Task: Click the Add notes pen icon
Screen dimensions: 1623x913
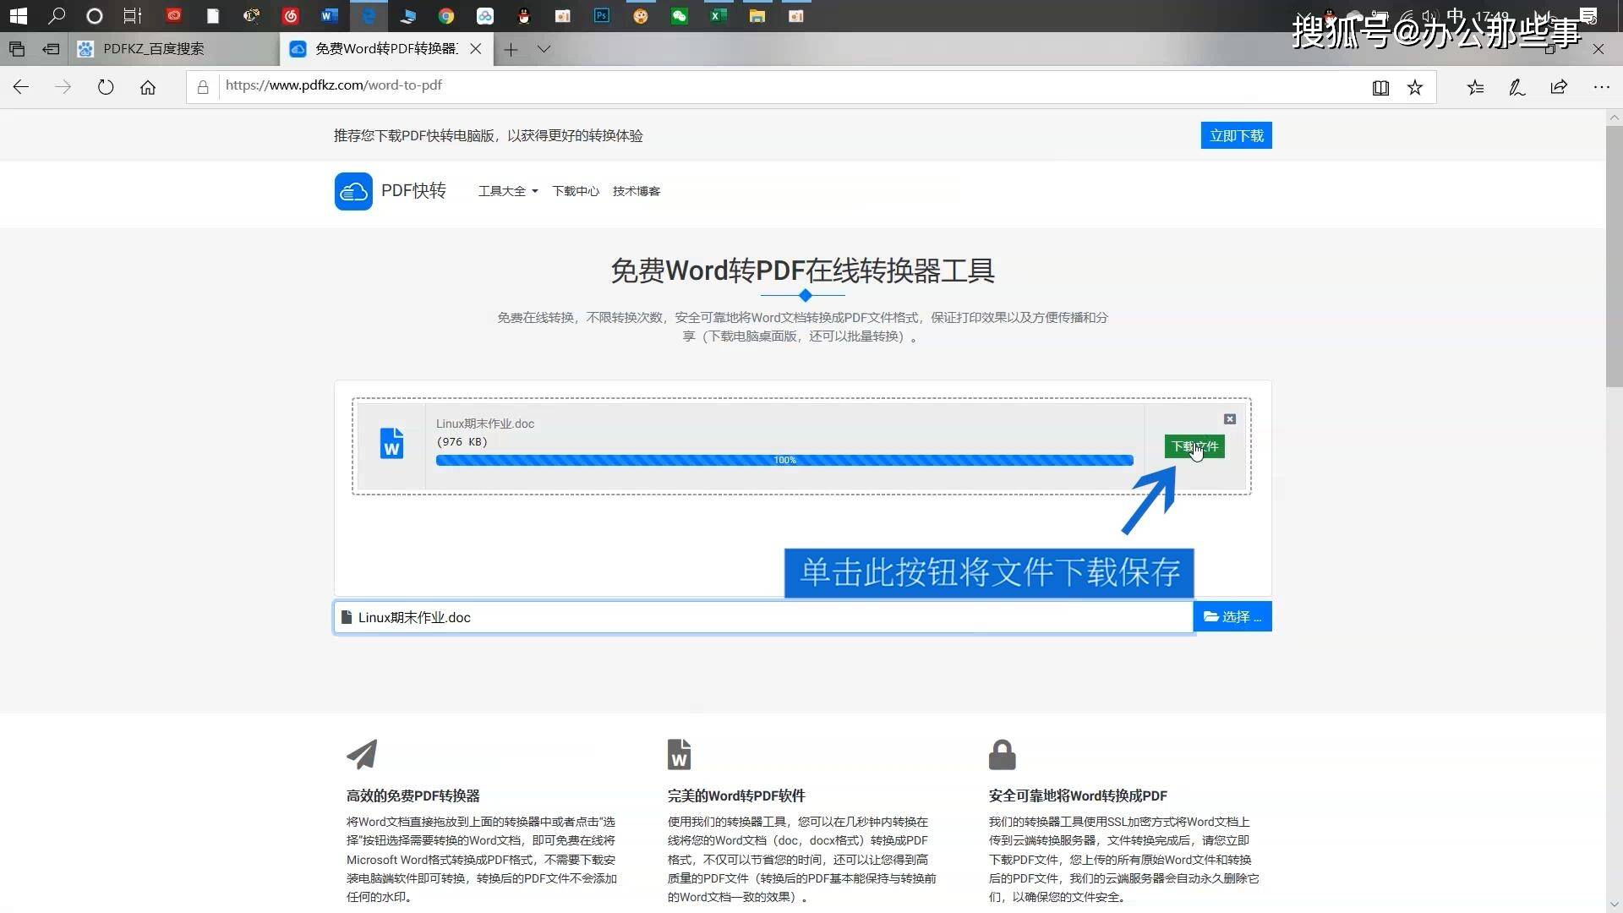Action: (1517, 87)
